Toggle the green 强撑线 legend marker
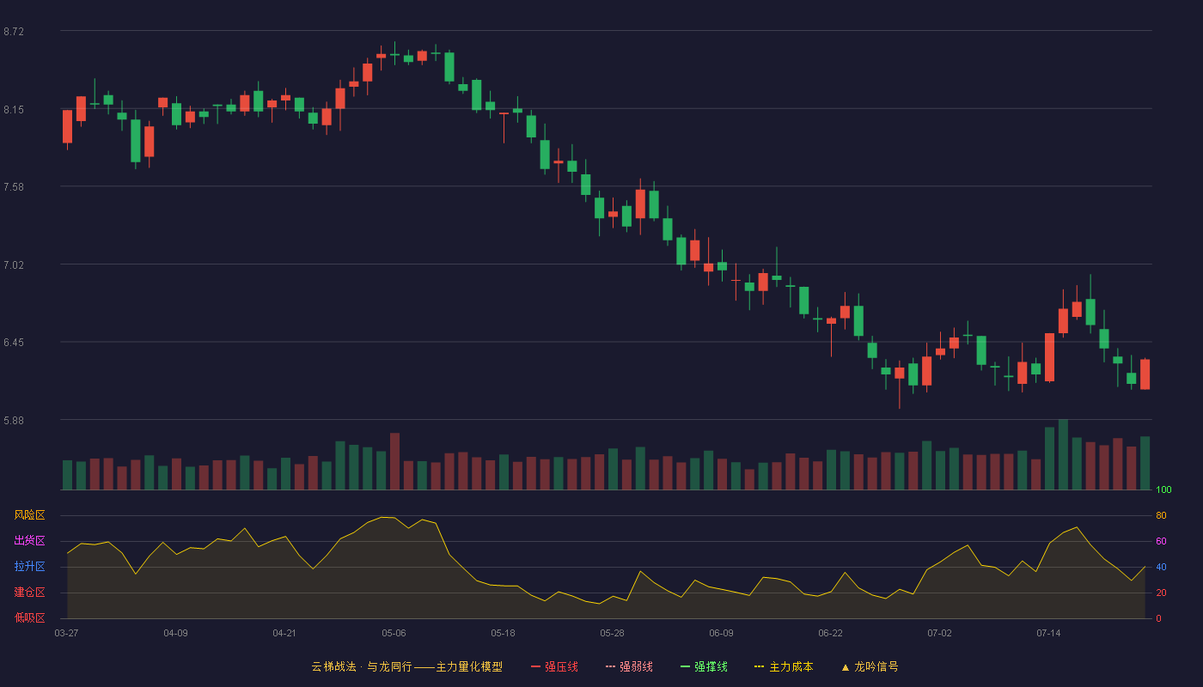1203x687 pixels. pyautogui.click(x=686, y=666)
